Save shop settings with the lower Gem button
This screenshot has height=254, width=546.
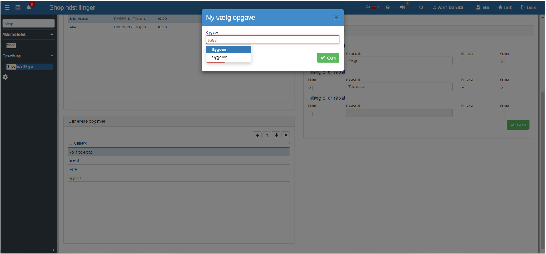[518, 125]
